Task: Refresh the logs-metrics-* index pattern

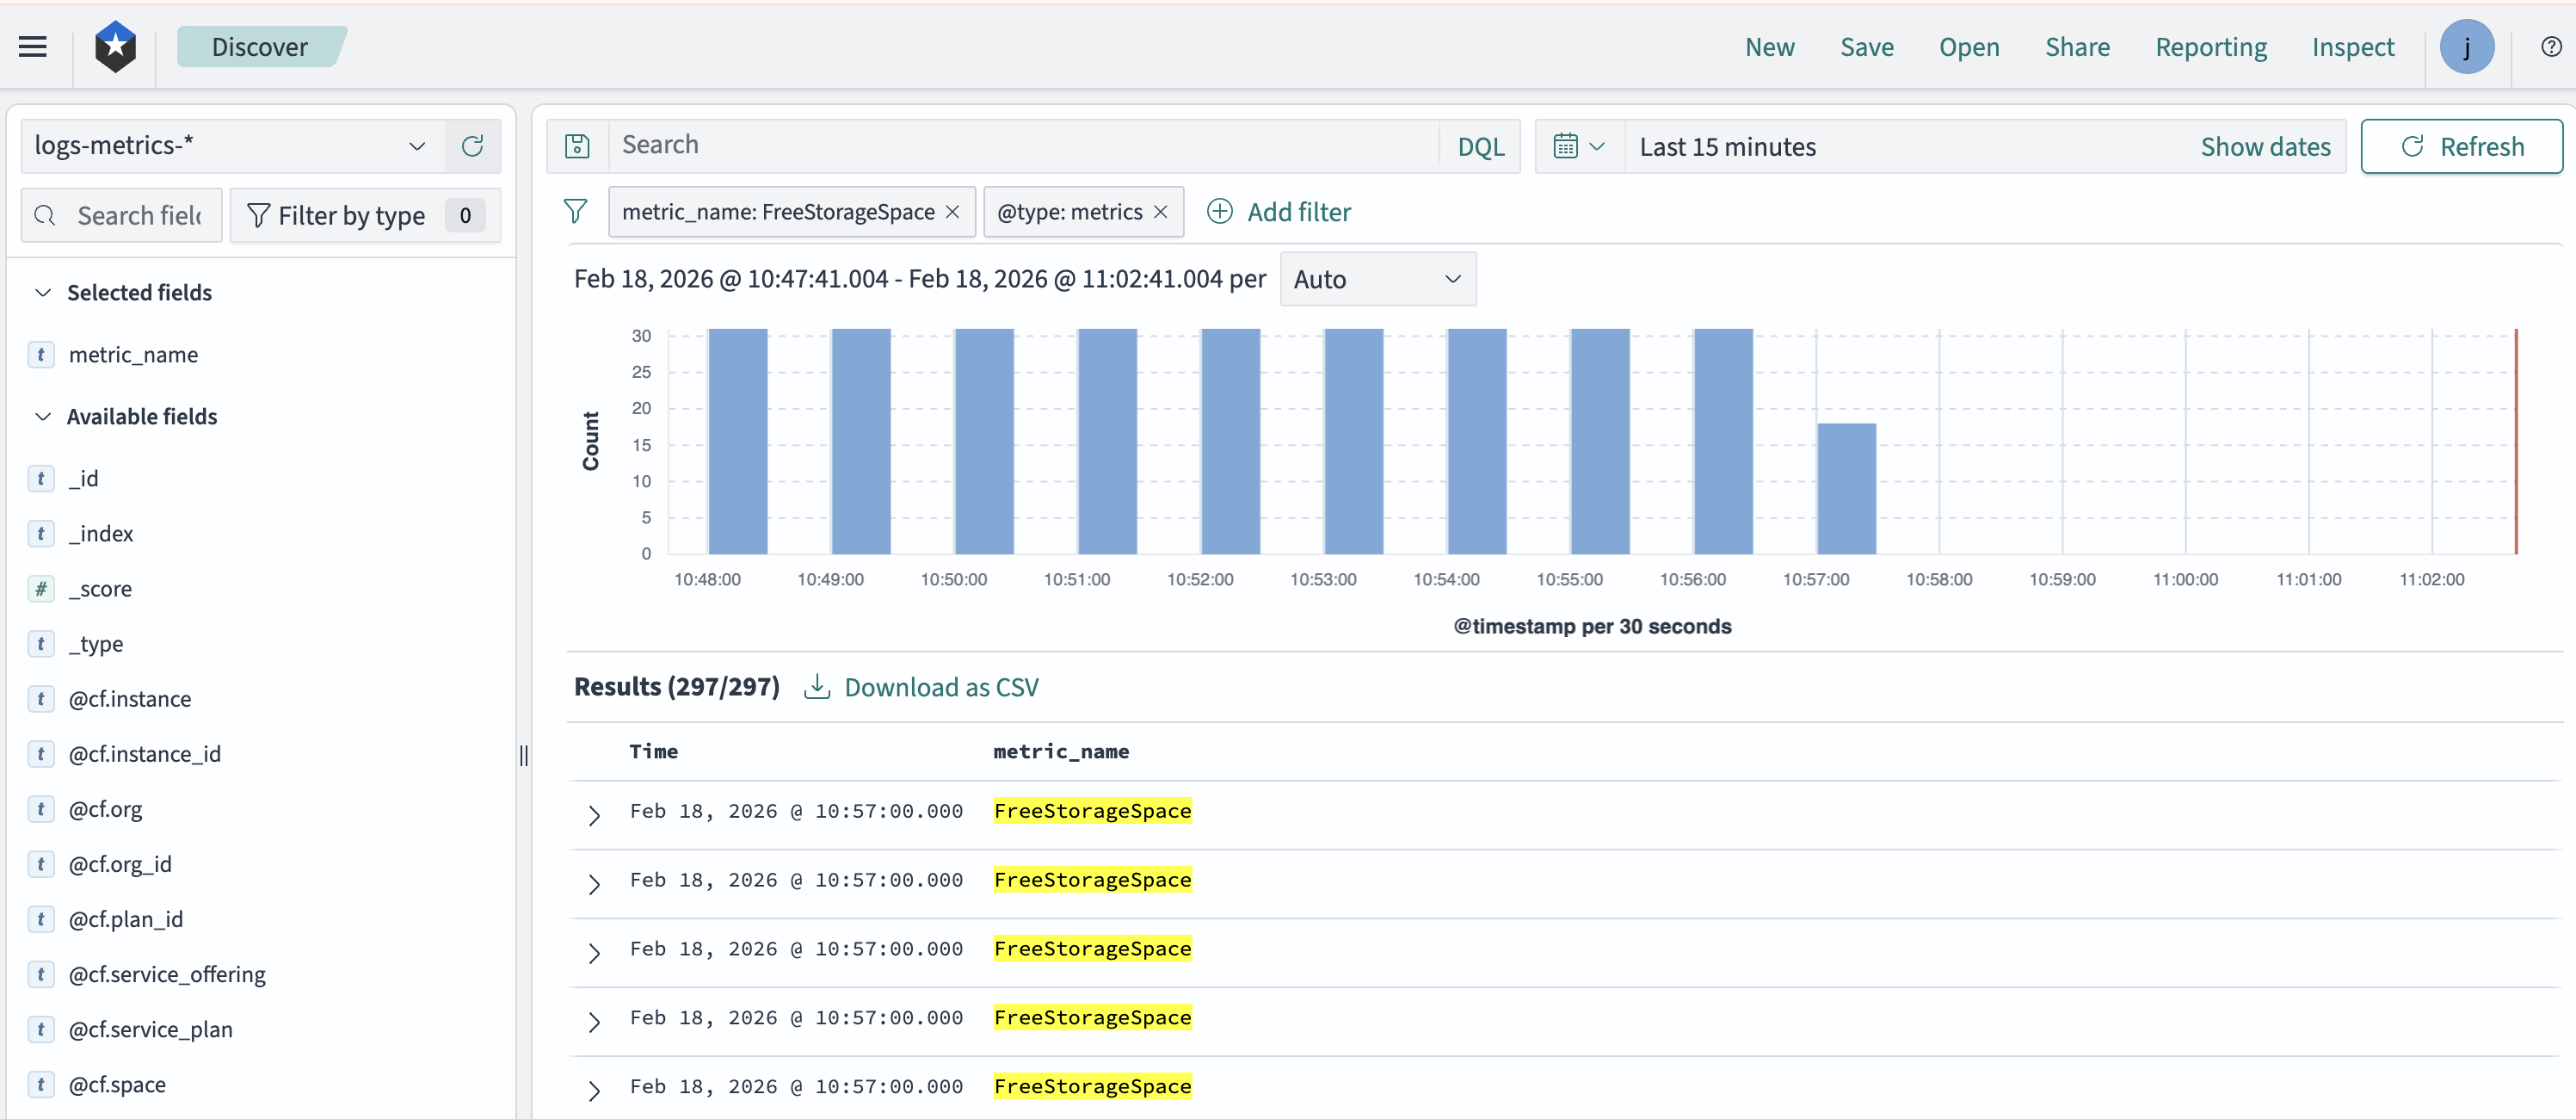Action: pos(472,146)
